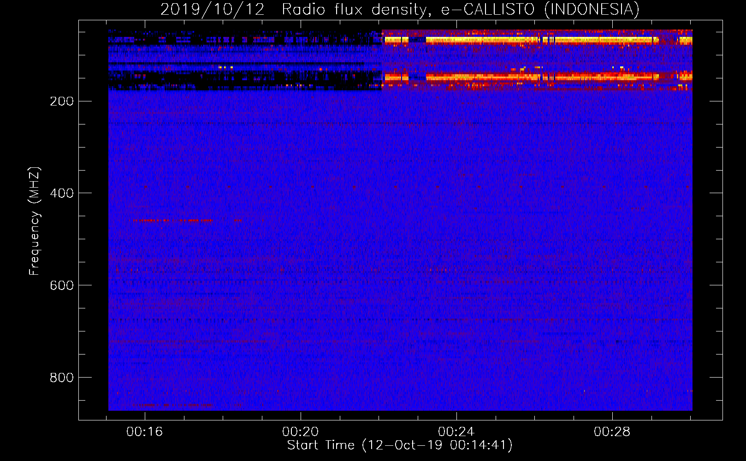Click the 'Start Time (12-Oct-19 00:14:41)' label

[x=400, y=445]
